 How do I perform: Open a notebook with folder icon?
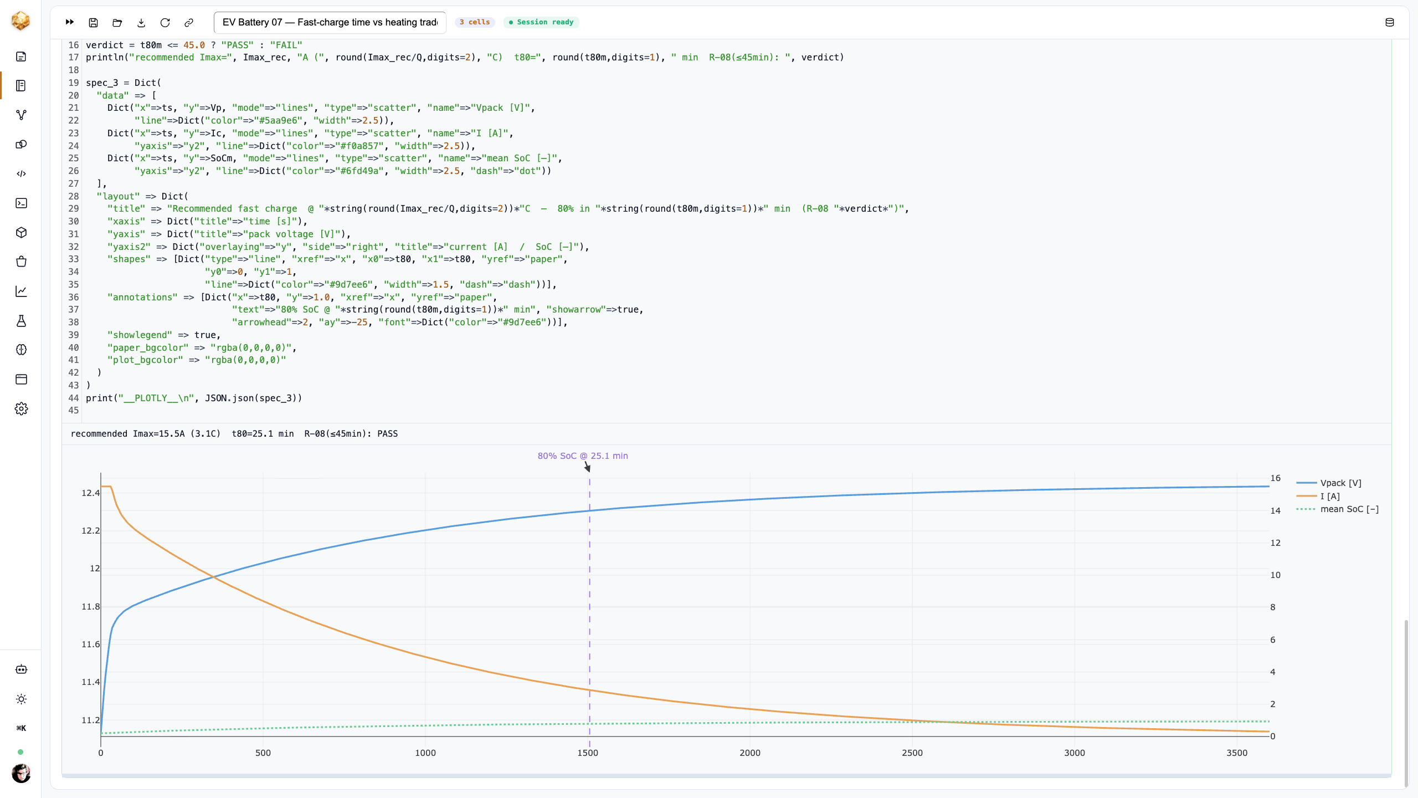pyautogui.click(x=117, y=22)
